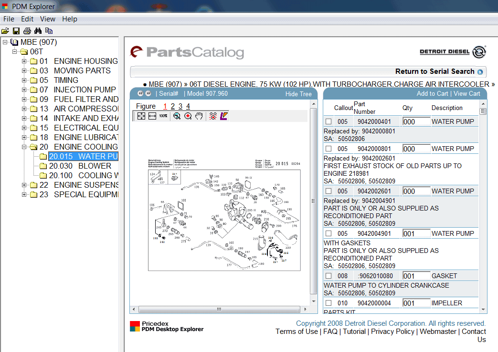Viewport: 498px width, 352px height.
Task: Click the fit-to-window diagram icon
Action: tap(141, 116)
